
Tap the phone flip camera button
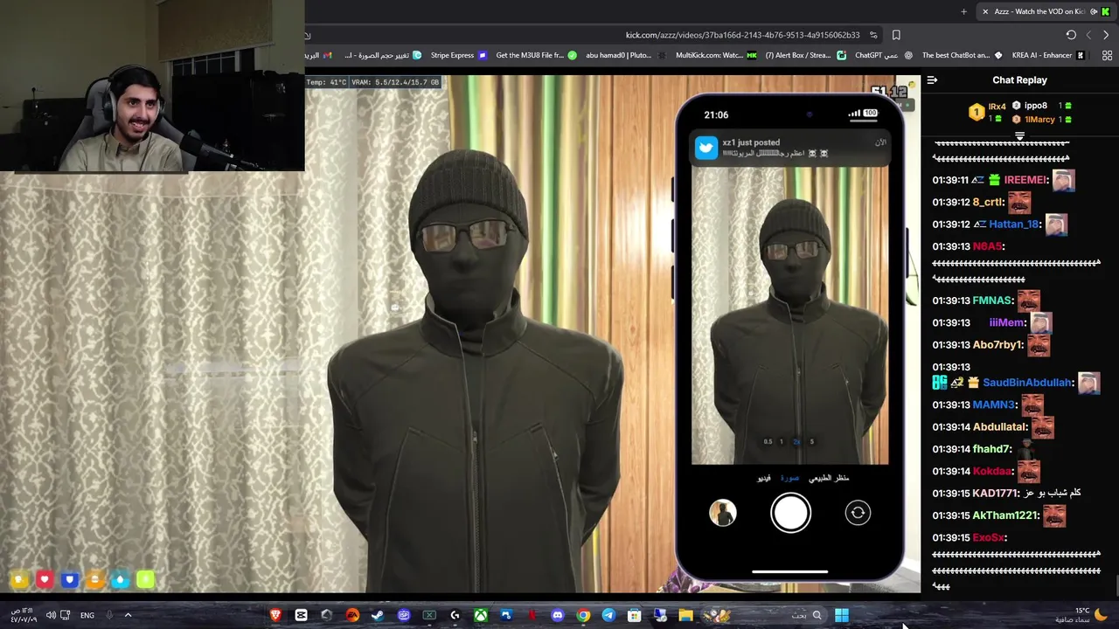(858, 513)
